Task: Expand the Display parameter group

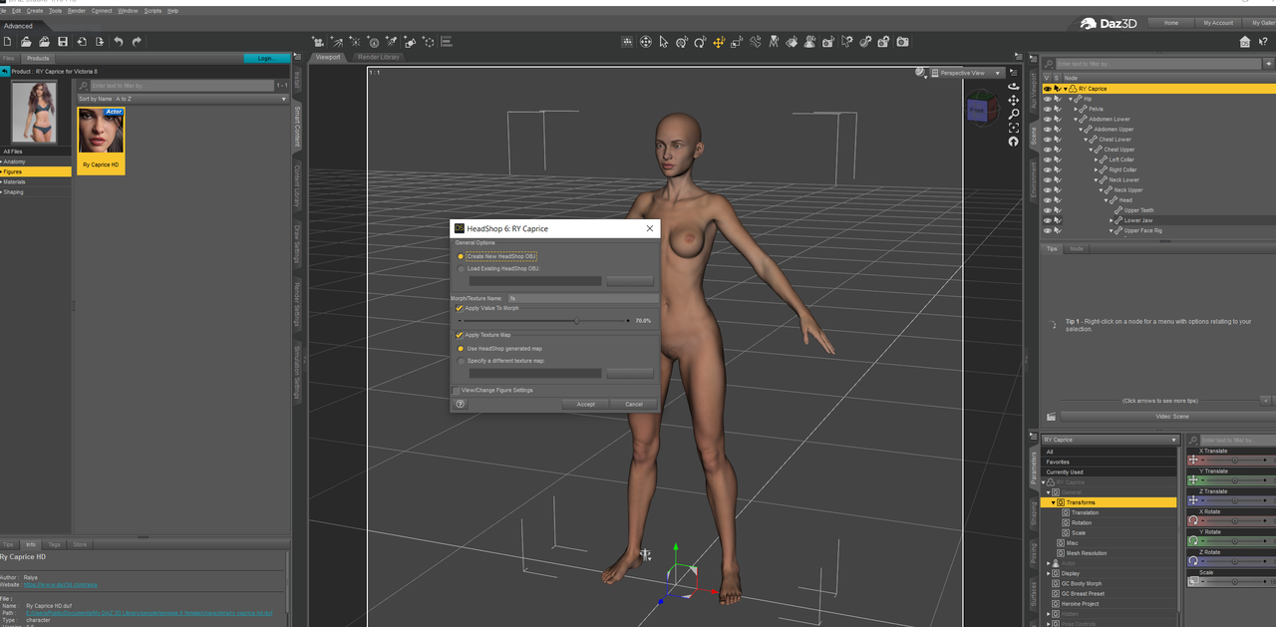Action: 1048,573
